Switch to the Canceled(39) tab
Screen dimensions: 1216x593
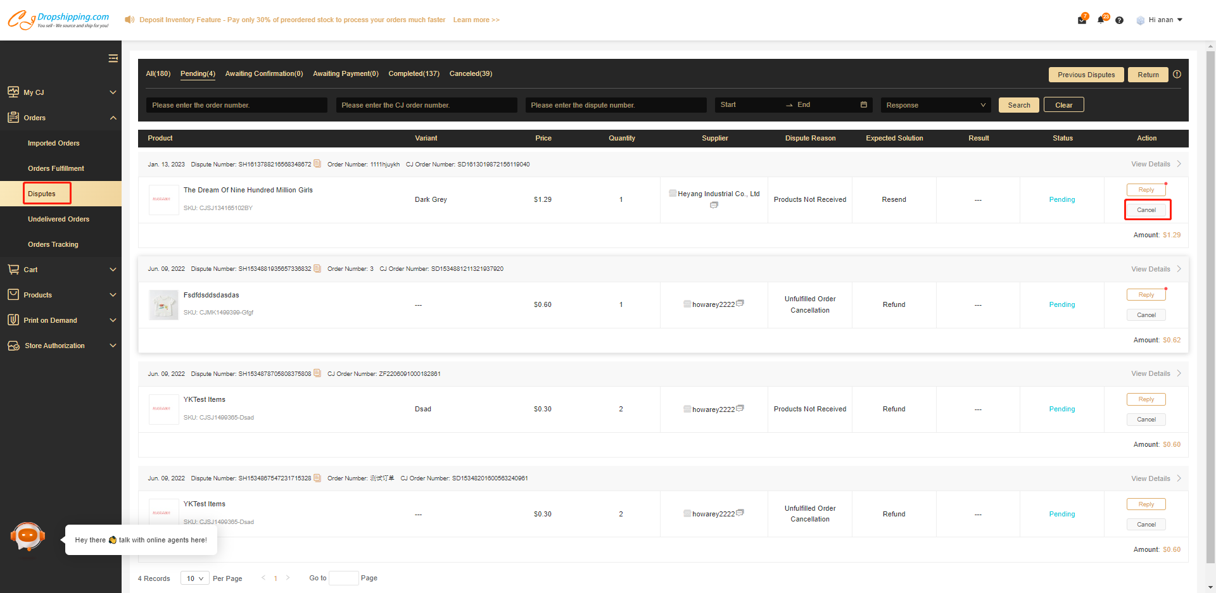471,74
